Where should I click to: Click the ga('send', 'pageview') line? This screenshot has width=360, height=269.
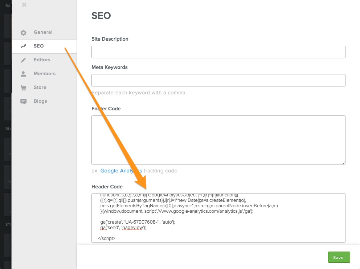click(x=123, y=228)
